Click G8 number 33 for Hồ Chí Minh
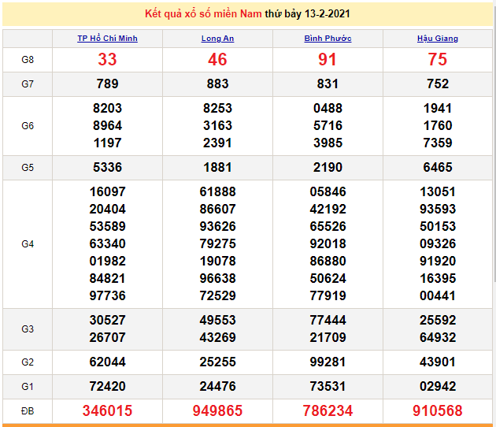 [x=107, y=60]
